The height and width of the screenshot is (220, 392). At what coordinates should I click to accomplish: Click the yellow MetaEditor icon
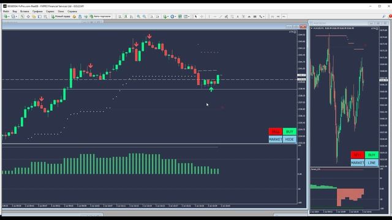coord(74,16)
